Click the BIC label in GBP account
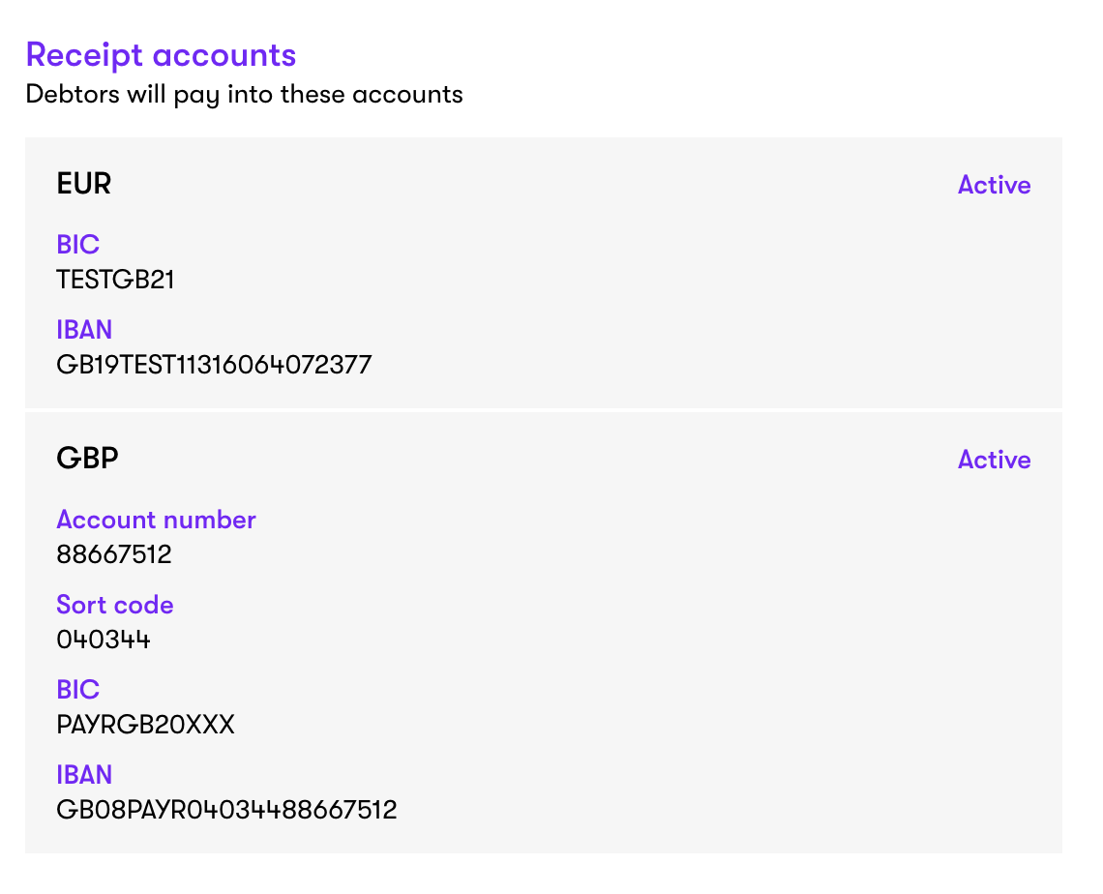 pos(77,690)
